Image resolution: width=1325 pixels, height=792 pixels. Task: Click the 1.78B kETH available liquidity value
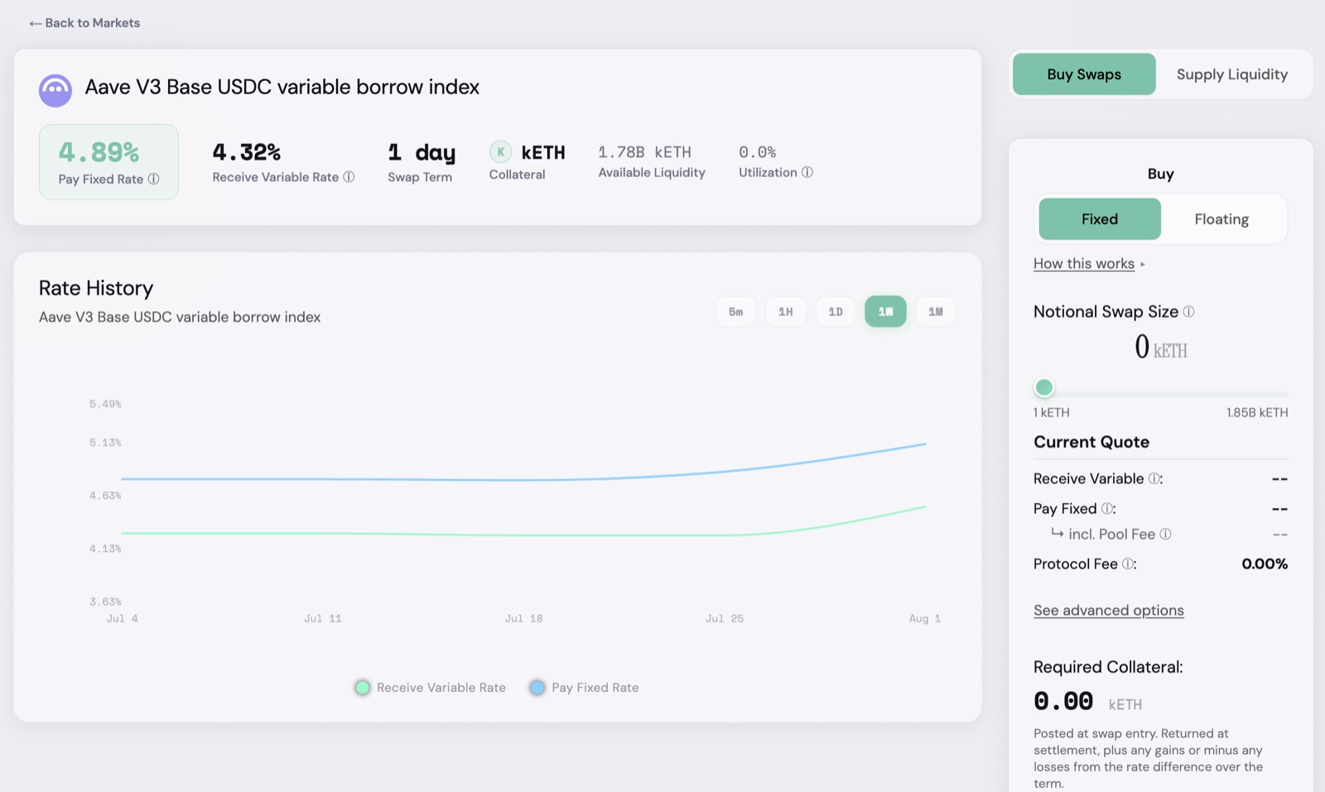[x=644, y=152]
